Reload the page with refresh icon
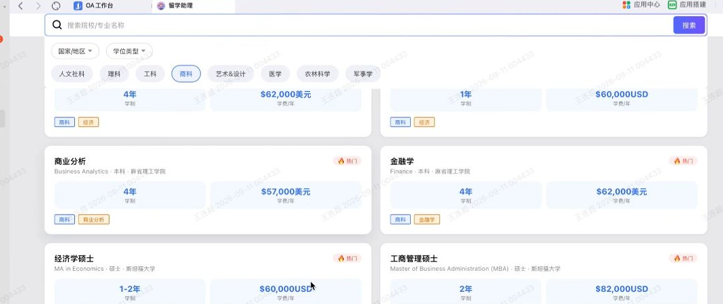 (x=56, y=5)
